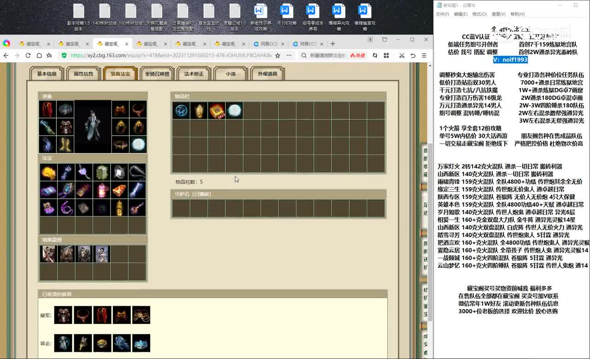This screenshot has height=359, width=590.
Task: Open the 天梯双魔装备搭配 desktop file
Action: point(157,17)
